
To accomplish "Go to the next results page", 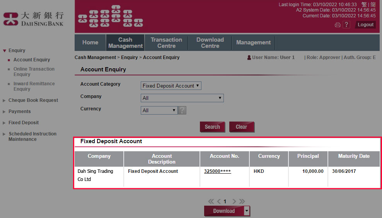I will pyautogui.click(x=234, y=201).
